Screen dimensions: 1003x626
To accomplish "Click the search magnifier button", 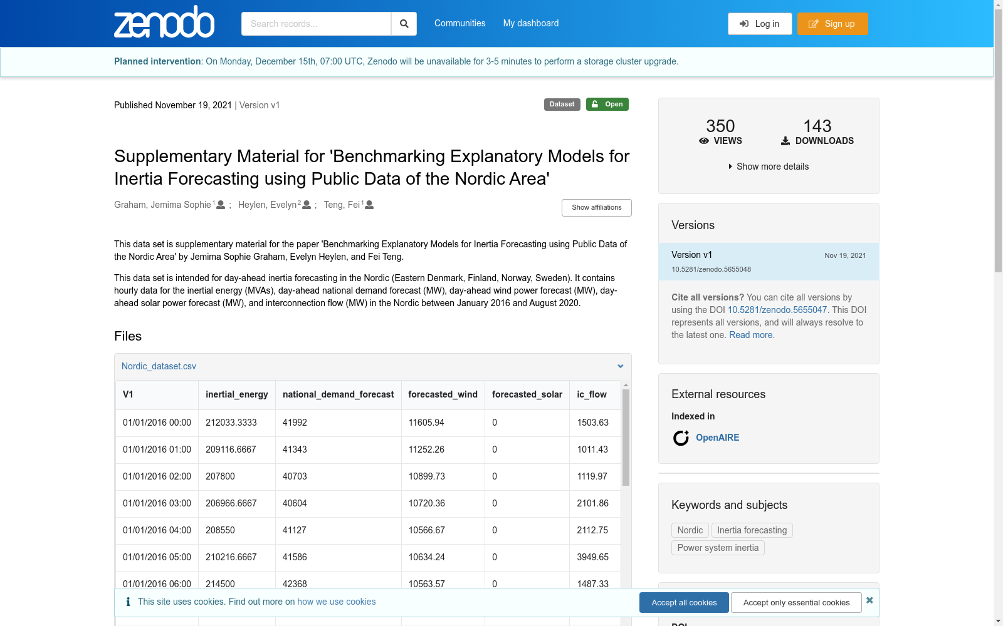I will coord(404,24).
